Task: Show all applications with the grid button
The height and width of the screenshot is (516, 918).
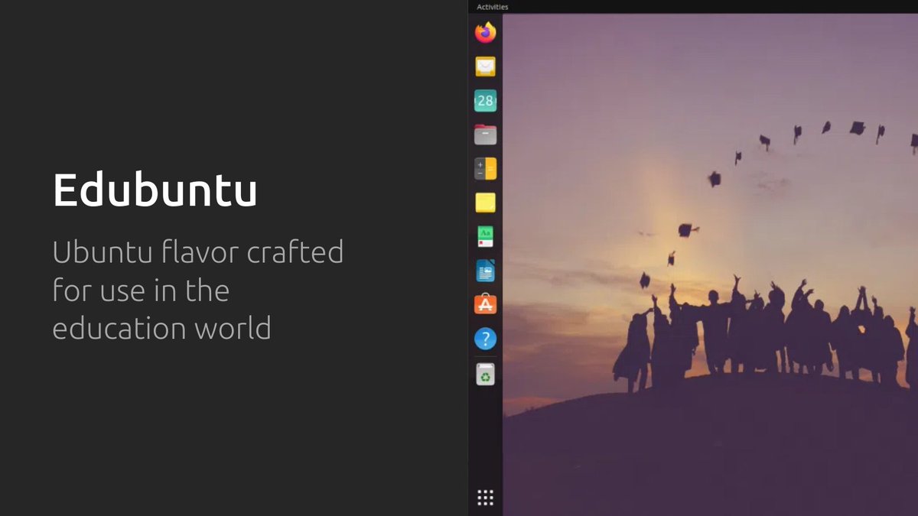Action: tap(485, 496)
